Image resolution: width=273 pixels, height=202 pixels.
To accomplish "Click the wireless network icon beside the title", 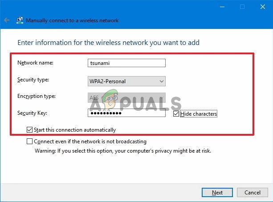I will (x=20, y=20).
